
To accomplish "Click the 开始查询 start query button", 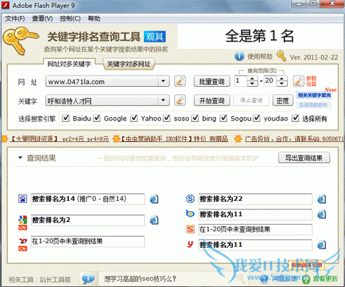I will (212, 101).
